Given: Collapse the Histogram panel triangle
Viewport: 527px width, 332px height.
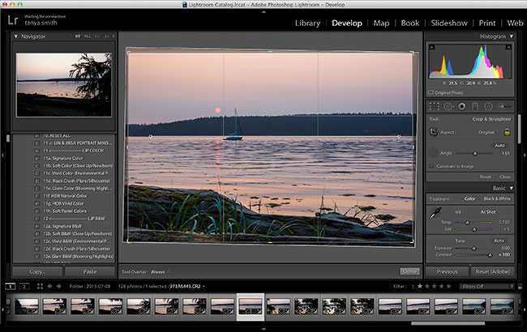Looking at the screenshot, I should pyautogui.click(x=512, y=36).
